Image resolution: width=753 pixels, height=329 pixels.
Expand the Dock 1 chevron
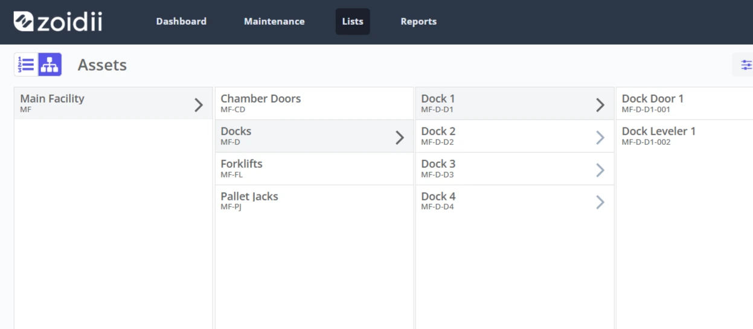pyautogui.click(x=600, y=104)
